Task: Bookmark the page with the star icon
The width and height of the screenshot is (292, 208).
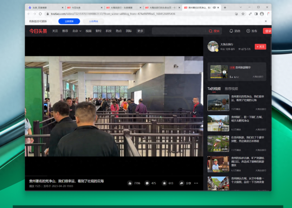Action: click(243, 14)
